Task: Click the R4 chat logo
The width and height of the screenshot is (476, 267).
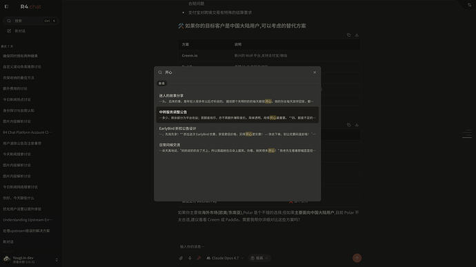Action: click(x=30, y=6)
